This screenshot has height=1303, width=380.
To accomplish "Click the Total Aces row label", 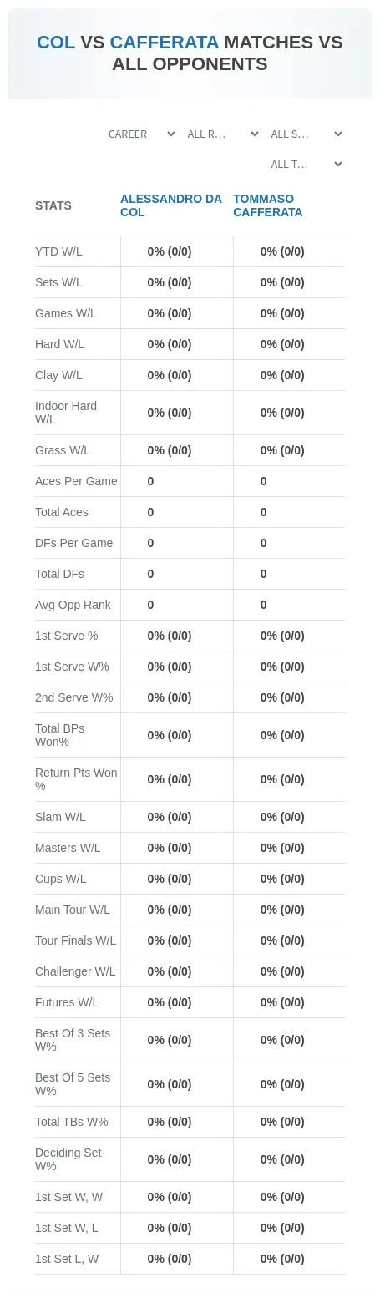I will click(x=62, y=512).
